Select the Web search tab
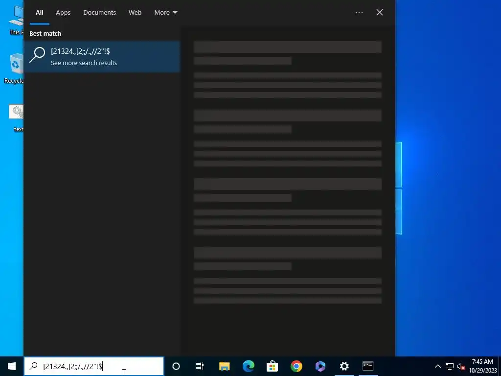 pyautogui.click(x=135, y=12)
